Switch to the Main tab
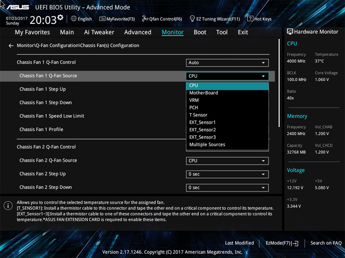Viewport: 345px width, 258px height. pos(67,32)
